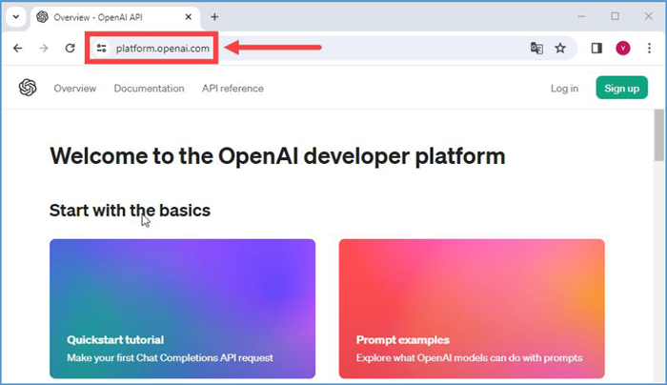
Task: Go to the Overview nav link
Action: (75, 89)
